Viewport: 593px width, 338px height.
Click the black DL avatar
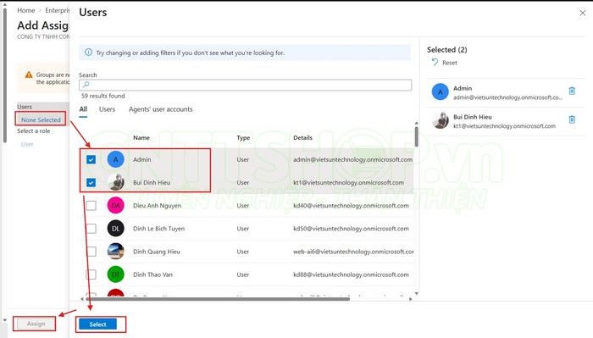point(116,229)
